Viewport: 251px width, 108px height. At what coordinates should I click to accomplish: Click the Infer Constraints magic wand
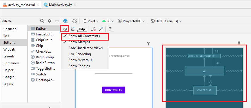point(101,29)
